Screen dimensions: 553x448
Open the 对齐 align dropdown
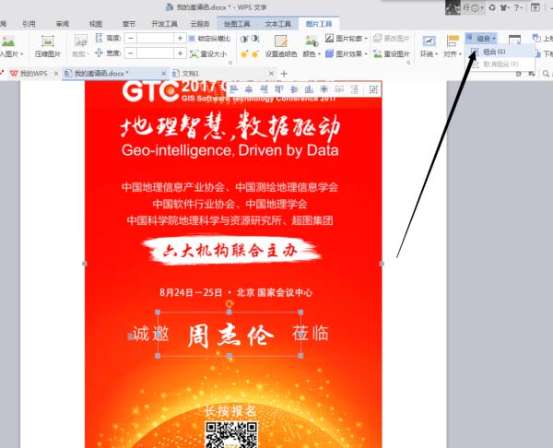[x=453, y=46]
